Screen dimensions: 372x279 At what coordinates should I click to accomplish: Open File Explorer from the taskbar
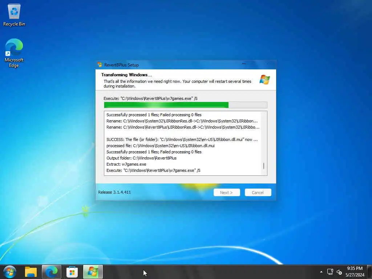coord(31,272)
